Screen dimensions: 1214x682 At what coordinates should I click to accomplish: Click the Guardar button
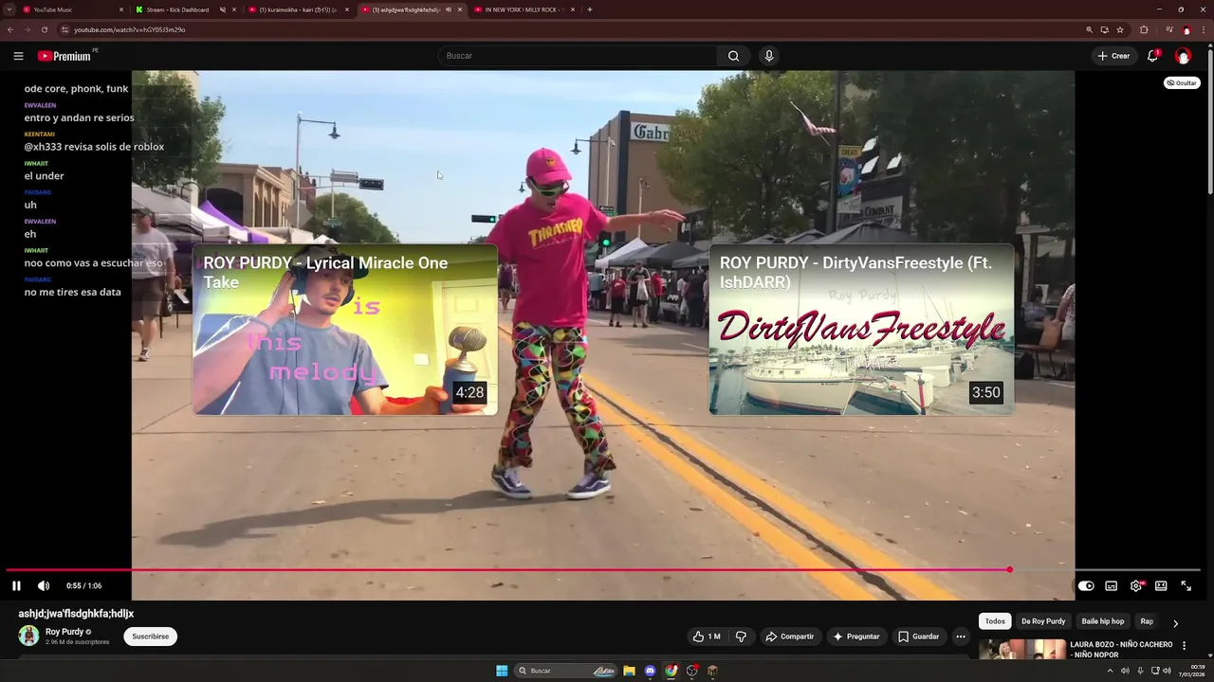[x=918, y=637]
